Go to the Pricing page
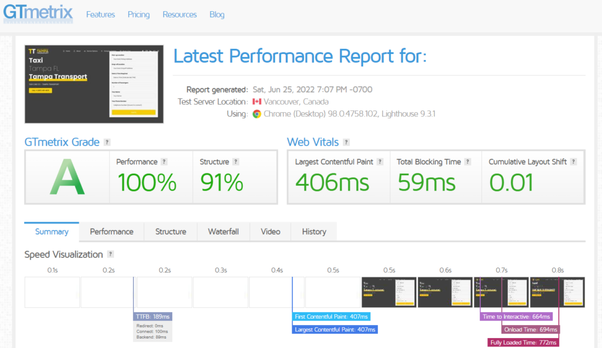The image size is (602, 348). click(x=139, y=14)
